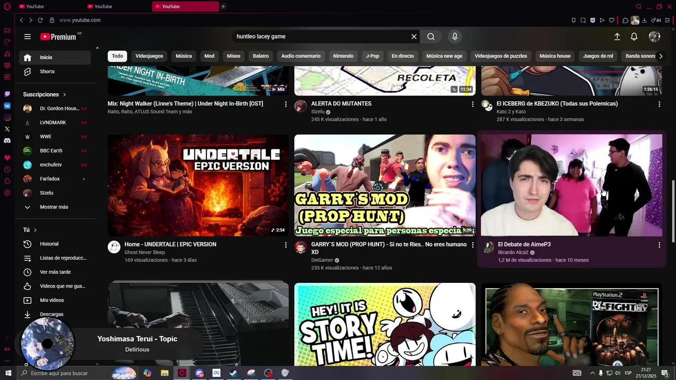Expand the Suscripciones section

point(44,94)
